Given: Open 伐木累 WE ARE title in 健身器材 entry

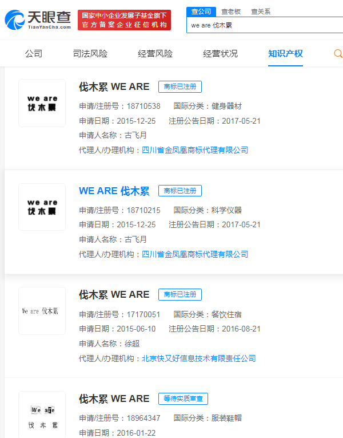Looking at the screenshot, I should 114,86.
